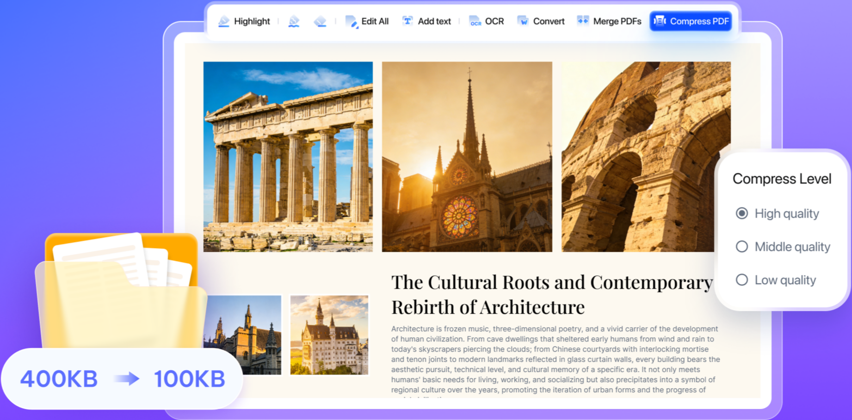
Task: Pick the Low quality radio option
Action: (742, 280)
